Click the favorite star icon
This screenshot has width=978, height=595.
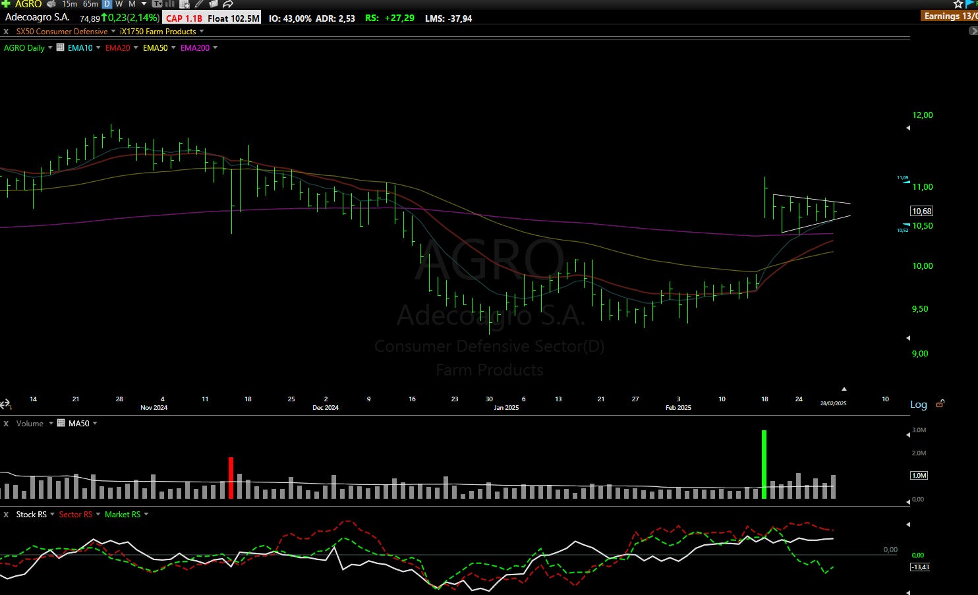click(x=958, y=4)
